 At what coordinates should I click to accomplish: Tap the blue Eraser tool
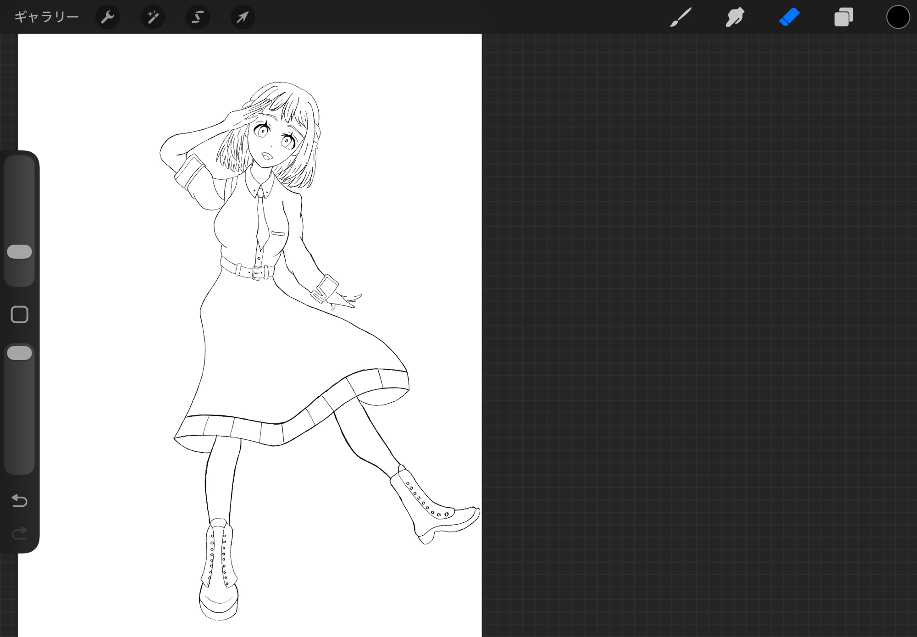(x=789, y=17)
